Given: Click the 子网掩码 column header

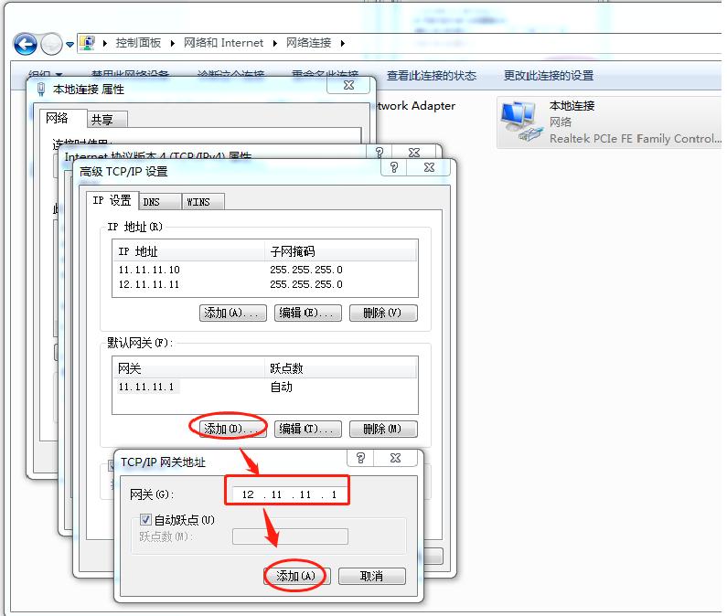Looking at the screenshot, I should click(340, 251).
